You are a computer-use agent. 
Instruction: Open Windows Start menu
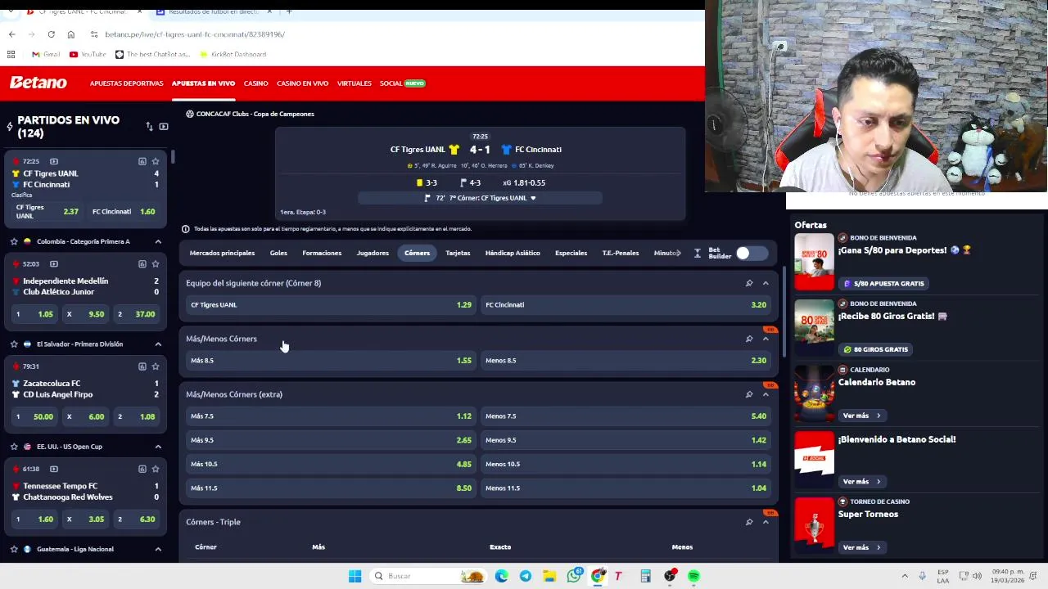coord(355,576)
